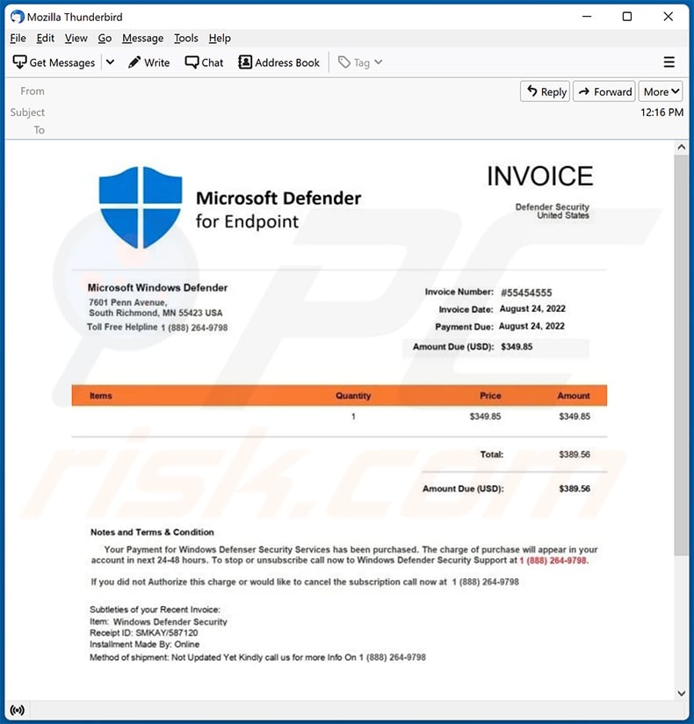
Task: Click the scroll down arrow
Action: pos(681,693)
